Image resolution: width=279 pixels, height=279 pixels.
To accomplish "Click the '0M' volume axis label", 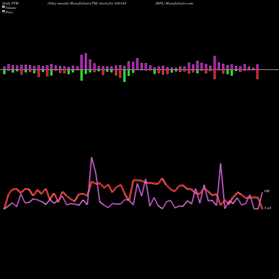I will click(x=267, y=191).
